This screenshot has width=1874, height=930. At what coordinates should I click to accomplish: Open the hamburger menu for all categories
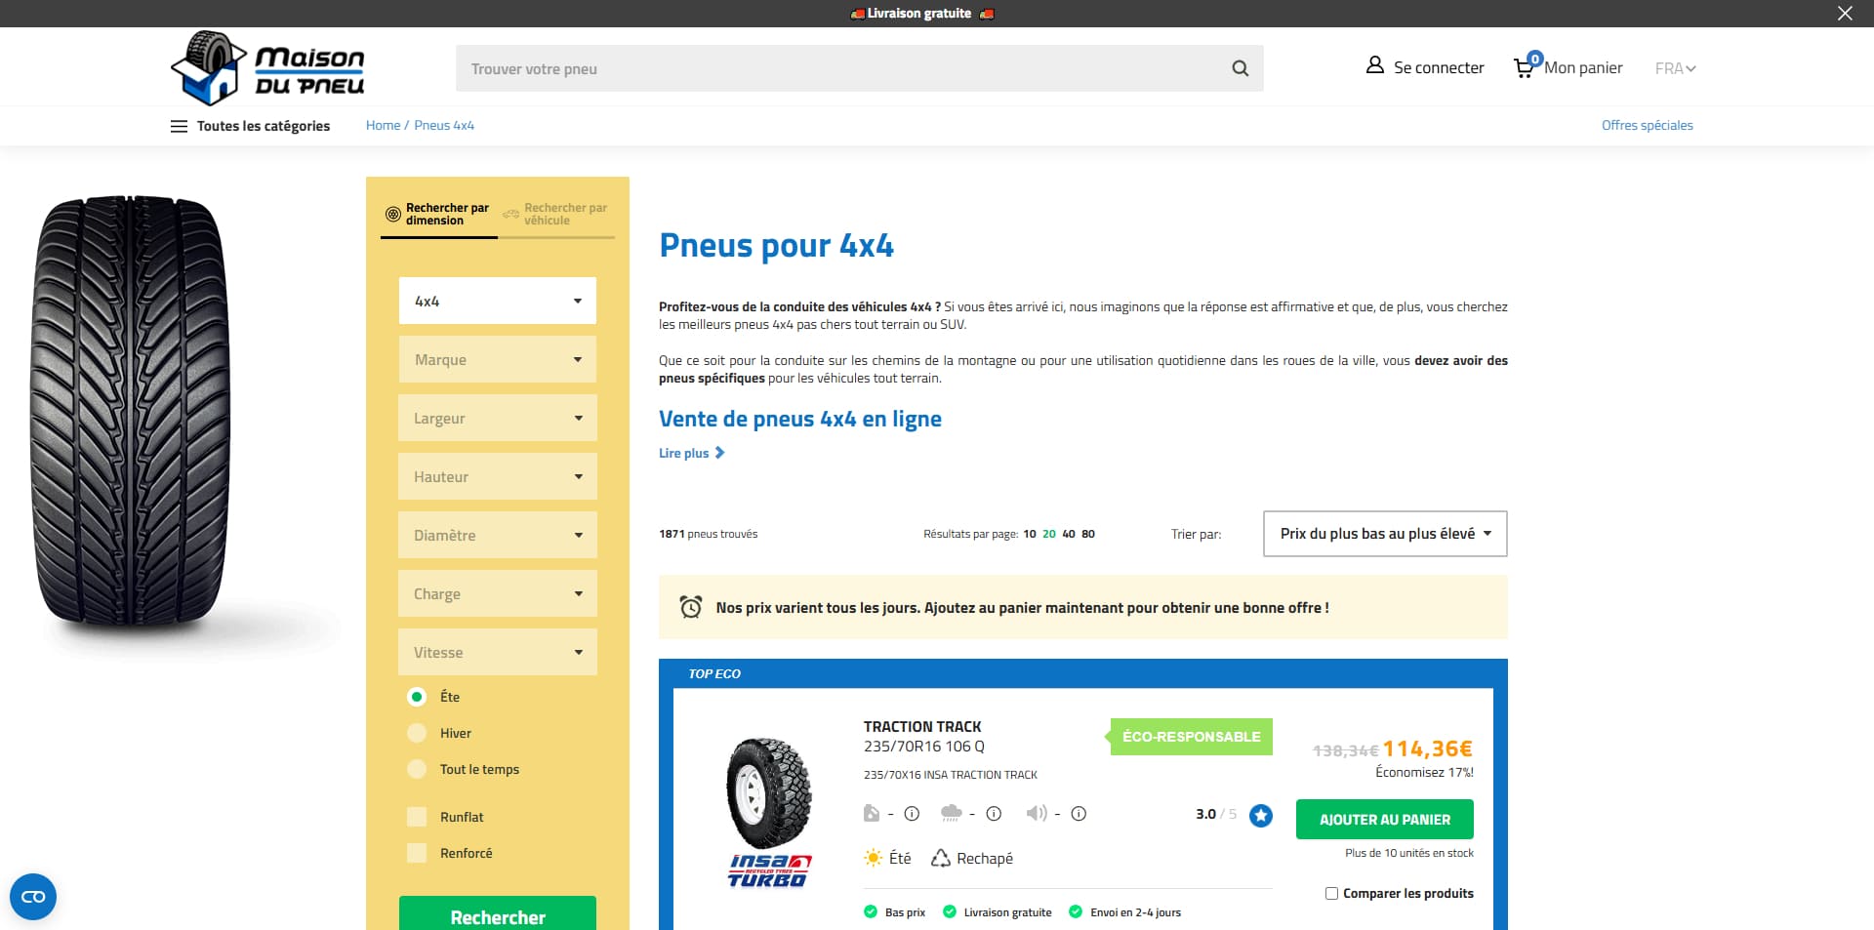coord(179,126)
